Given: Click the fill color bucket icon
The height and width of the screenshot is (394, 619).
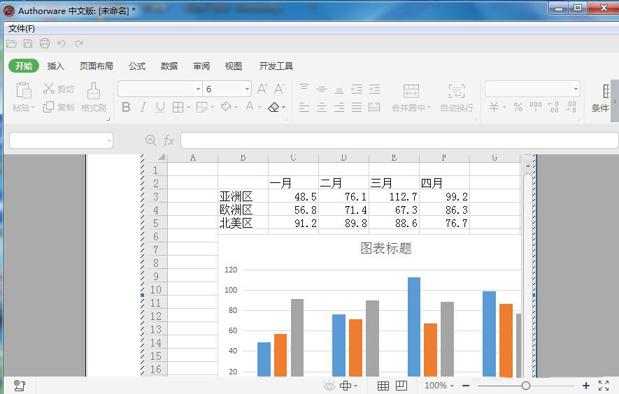Looking at the screenshot, I should click(226, 106).
